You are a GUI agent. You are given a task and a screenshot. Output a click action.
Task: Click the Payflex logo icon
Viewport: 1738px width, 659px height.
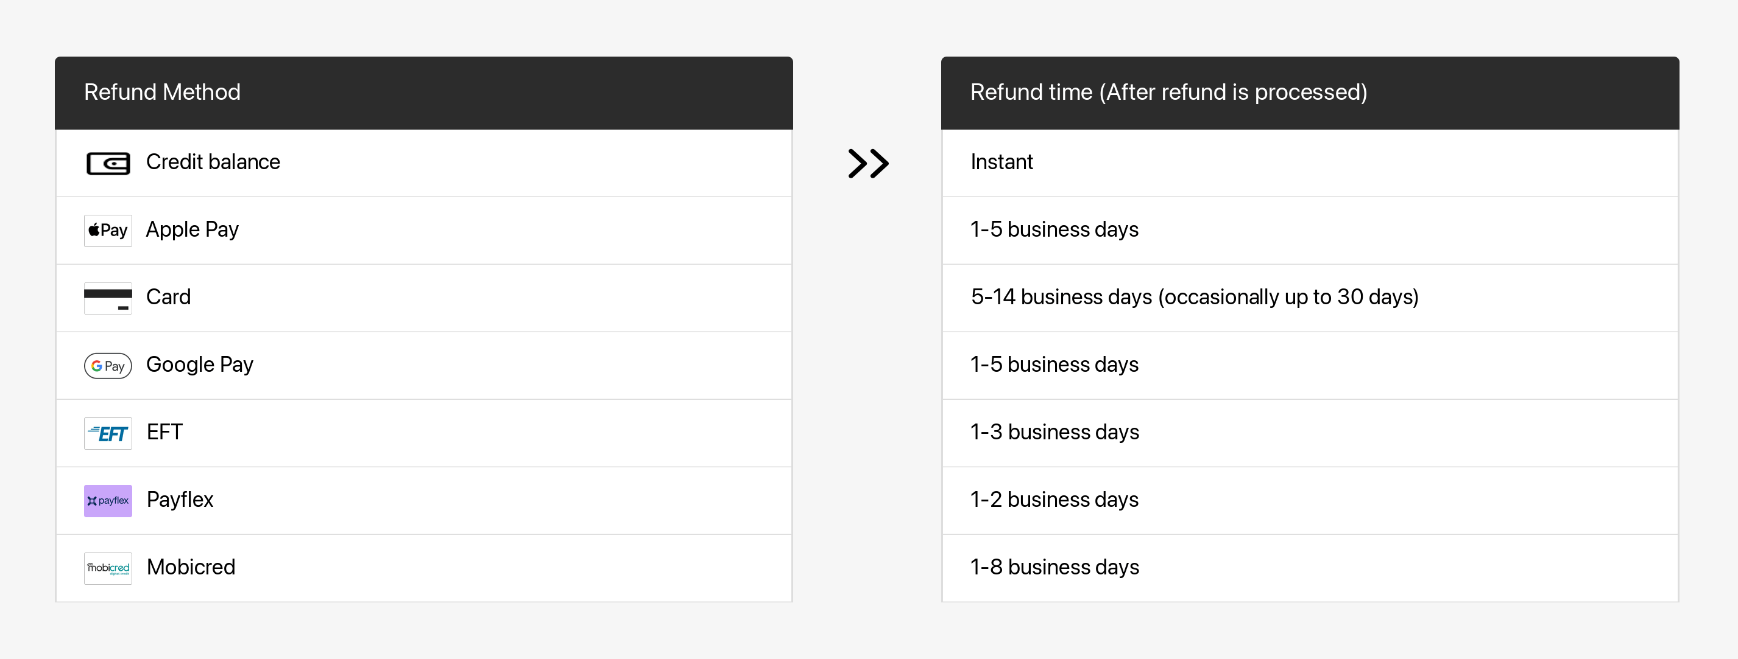click(x=108, y=501)
